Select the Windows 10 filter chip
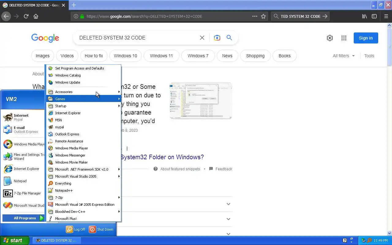Screen dimensions: 392x245 coord(126,56)
